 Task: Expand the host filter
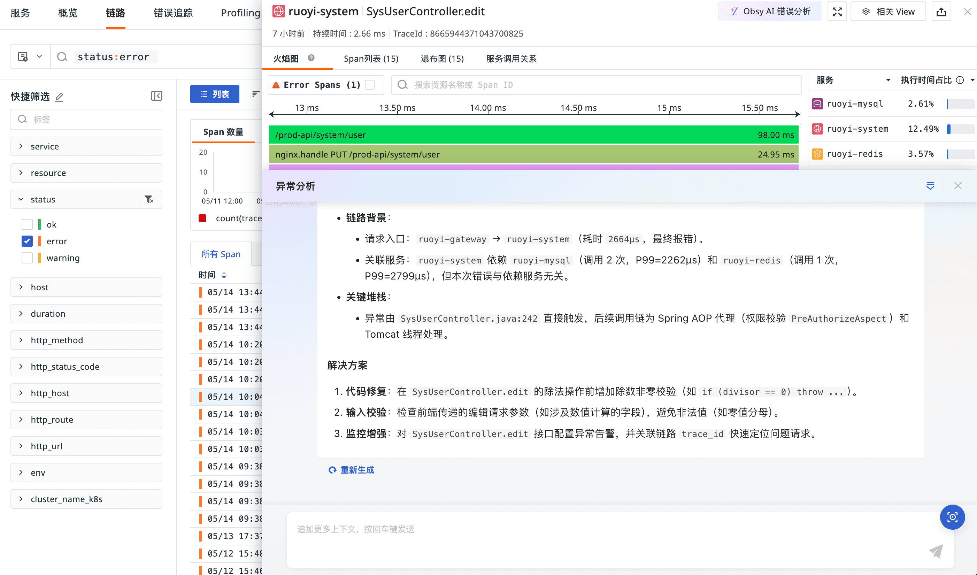(86, 287)
